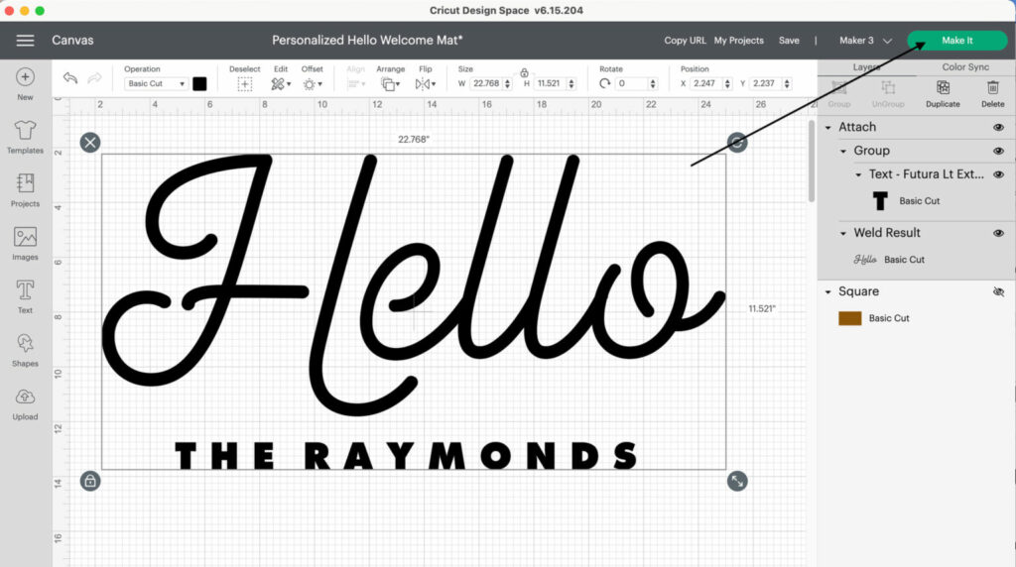Click the Undo arrow

tap(70, 78)
